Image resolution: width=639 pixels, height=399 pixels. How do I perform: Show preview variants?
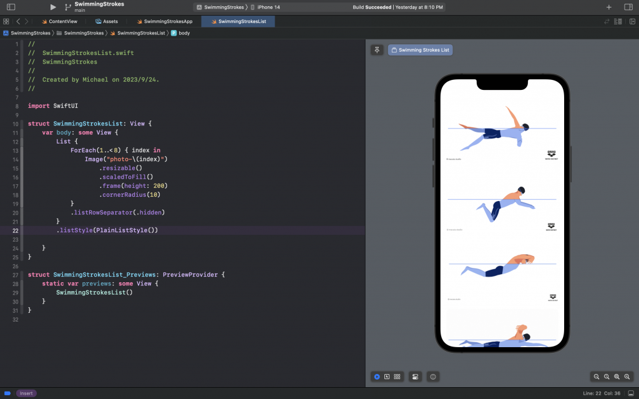(x=397, y=377)
